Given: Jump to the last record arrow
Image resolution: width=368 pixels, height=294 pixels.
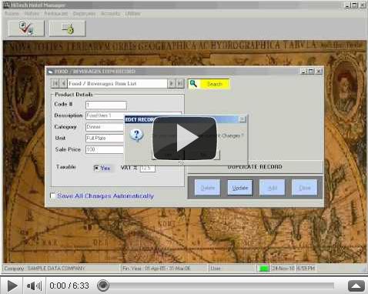Looking at the screenshot, I should point(180,83).
